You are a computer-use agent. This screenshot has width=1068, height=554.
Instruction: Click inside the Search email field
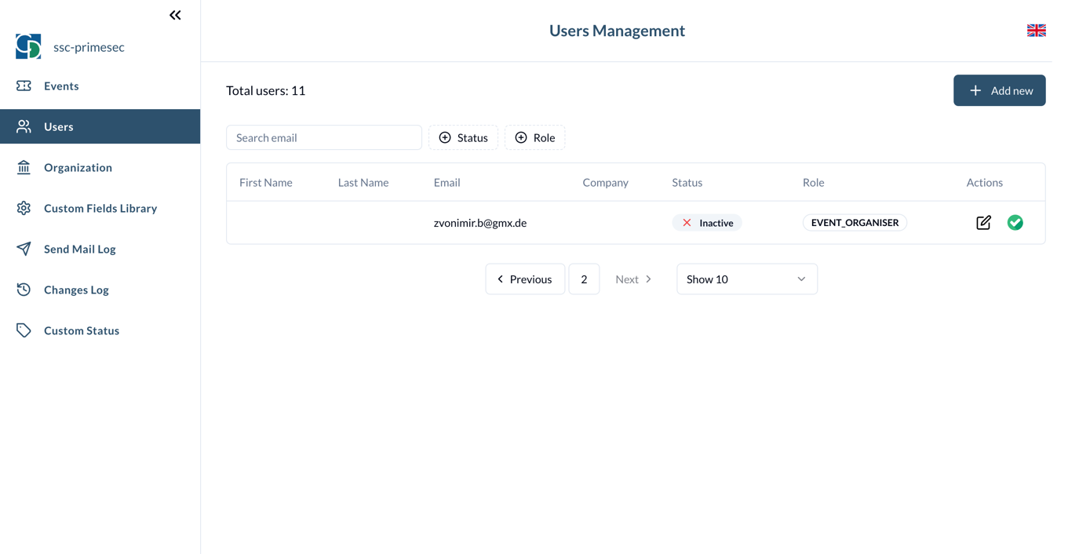pyautogui.click(x=323, y=137)
